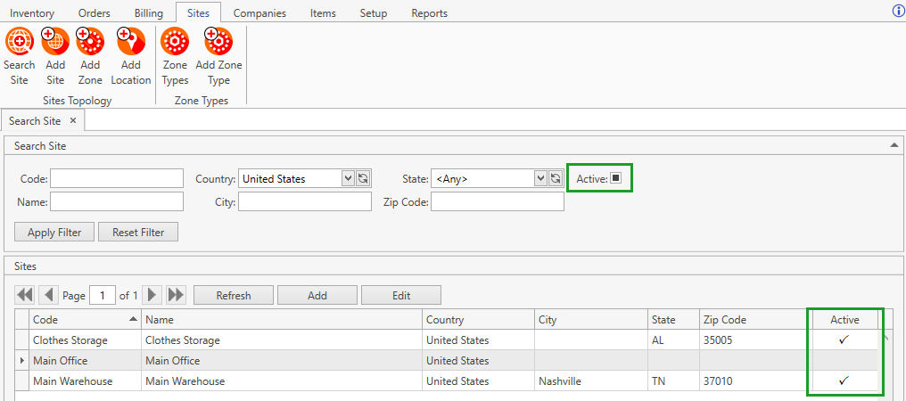Click the Name input field
Viewport: 906px width, 401px height.
pyautogui.click(x=117, y=201)
